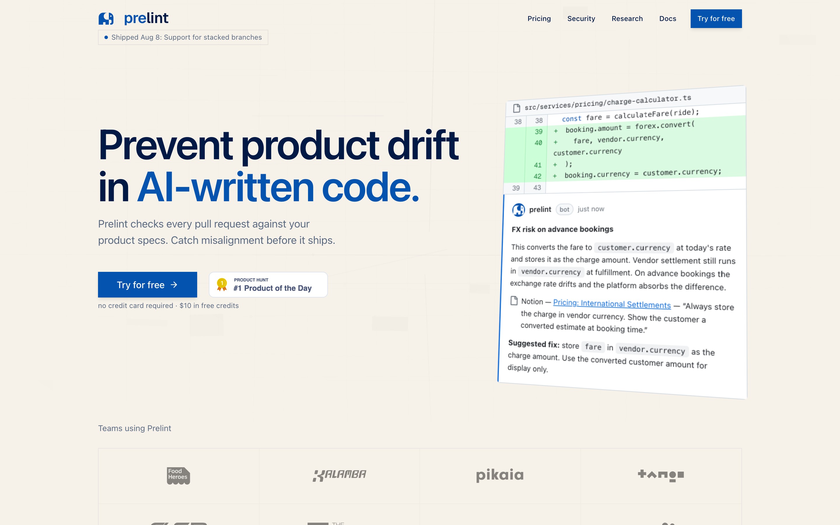The width and height of the screenshot is (840, 525).
Task: Click the Suggested fix label
Action: 534,344
